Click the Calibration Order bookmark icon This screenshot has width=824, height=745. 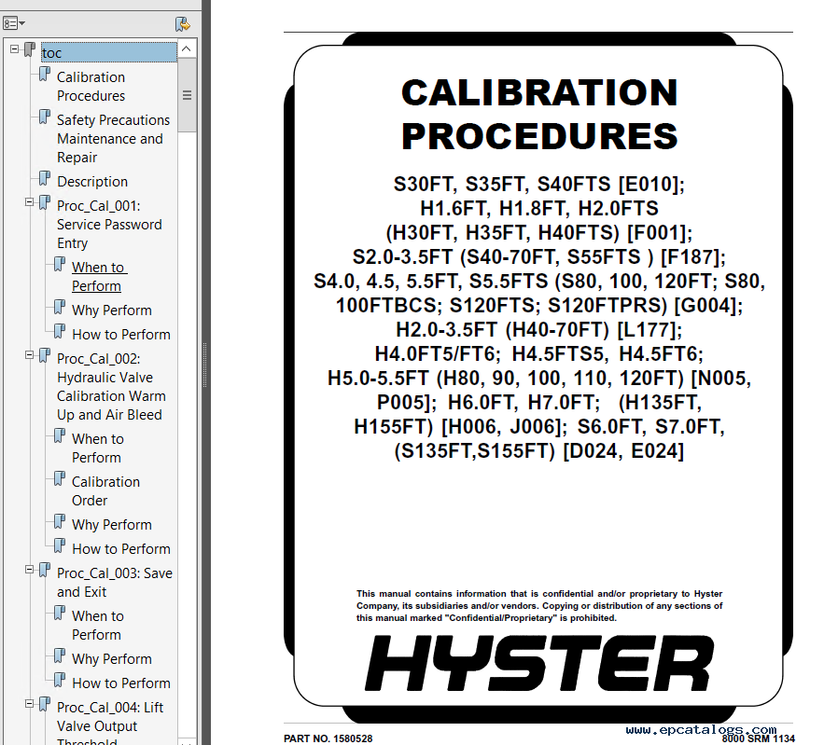click(x=60, y=479)
